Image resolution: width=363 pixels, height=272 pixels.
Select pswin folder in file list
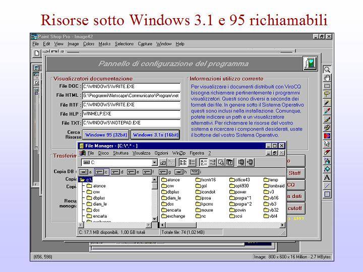click(x=238, y=210)
